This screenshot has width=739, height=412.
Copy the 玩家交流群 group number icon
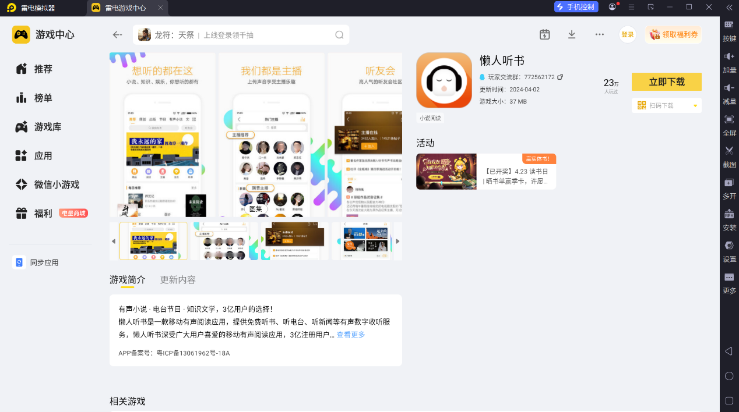560,77
